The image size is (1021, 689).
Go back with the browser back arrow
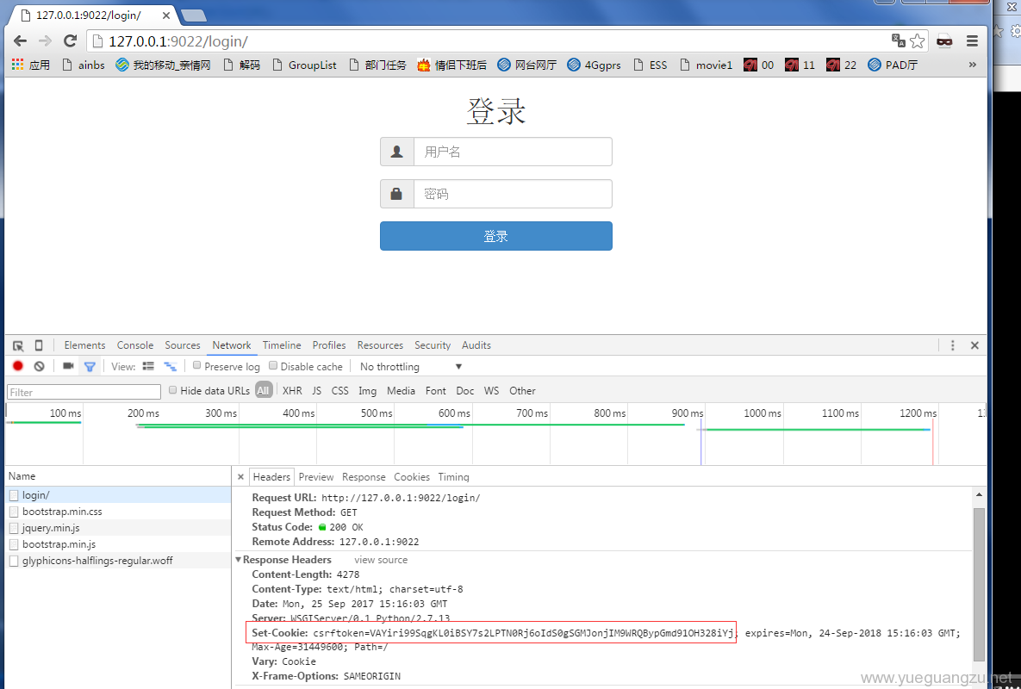tap(20, 41)
